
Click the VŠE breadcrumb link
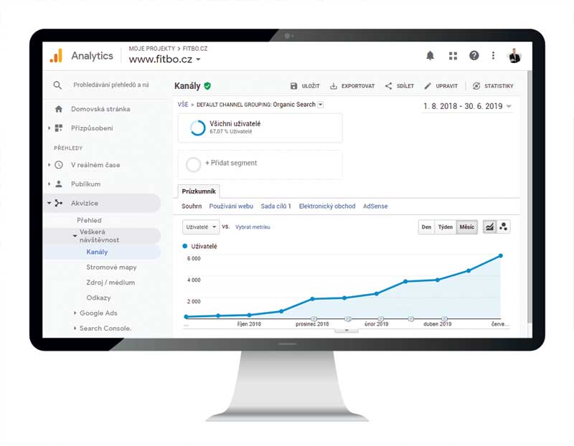click(183, 105)
